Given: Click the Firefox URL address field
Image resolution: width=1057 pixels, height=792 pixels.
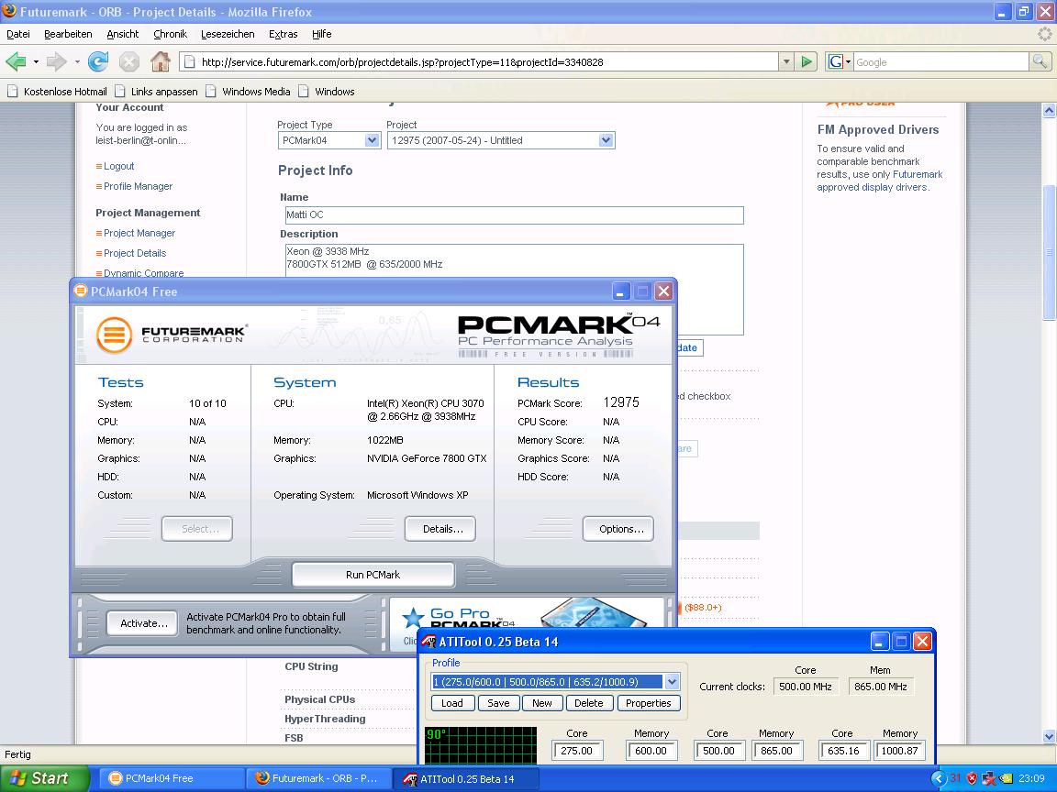Looking at the screenshot, I should tap(479, 62).
